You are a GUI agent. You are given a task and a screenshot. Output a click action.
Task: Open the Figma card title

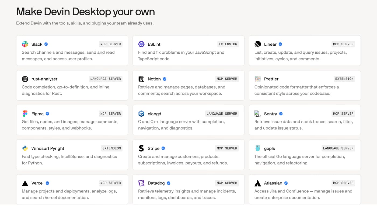[x=38, y=114]
